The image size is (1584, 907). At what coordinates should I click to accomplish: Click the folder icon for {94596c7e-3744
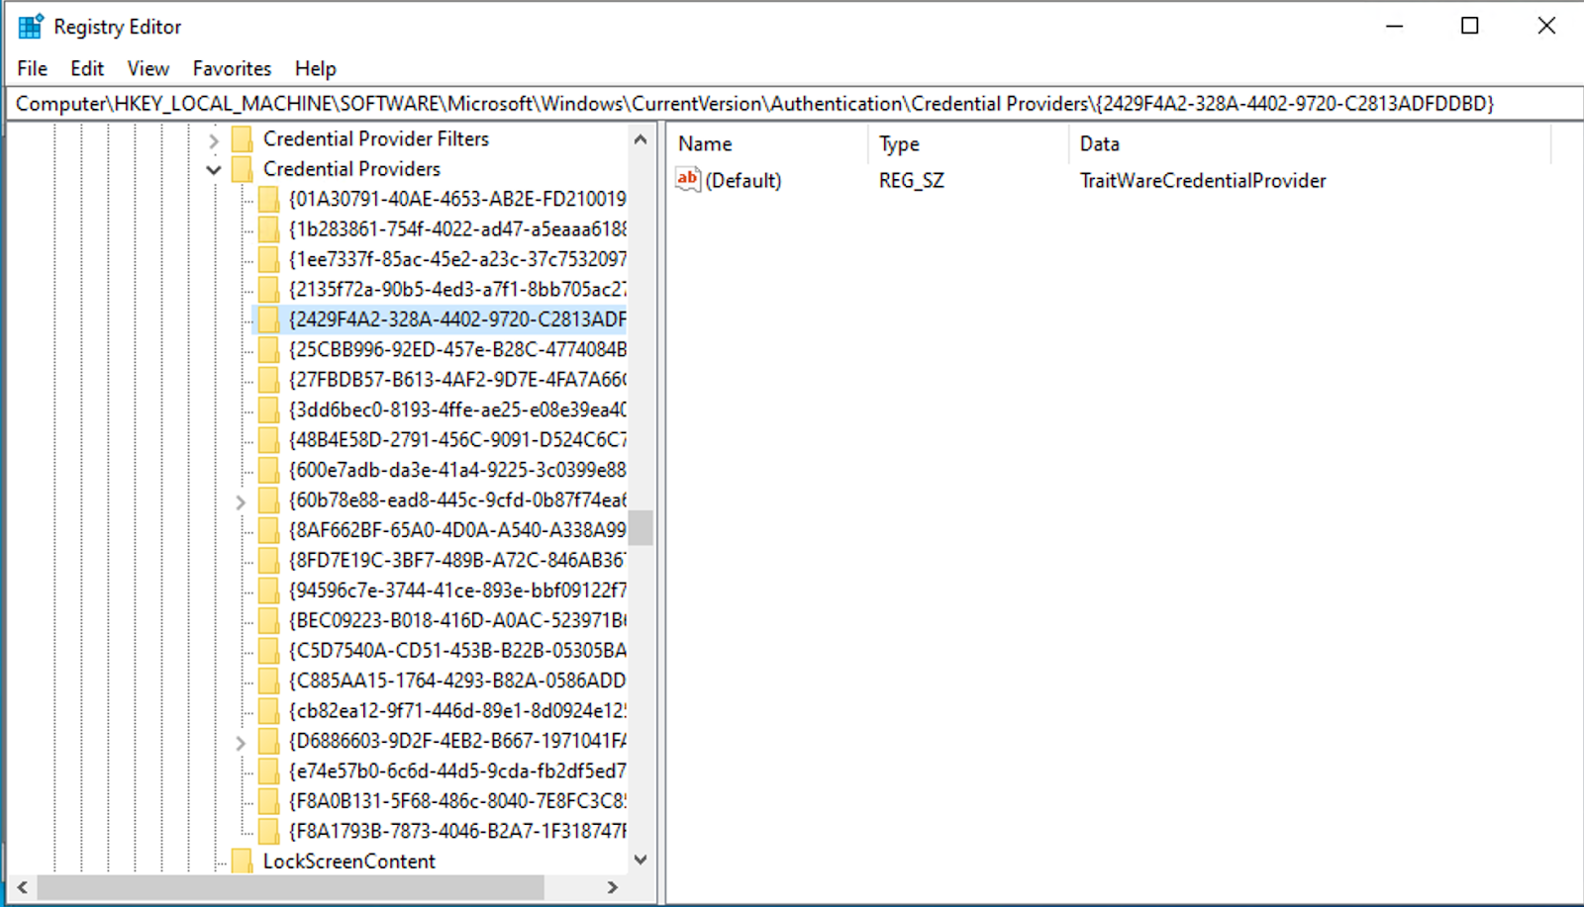pos(268,590)
